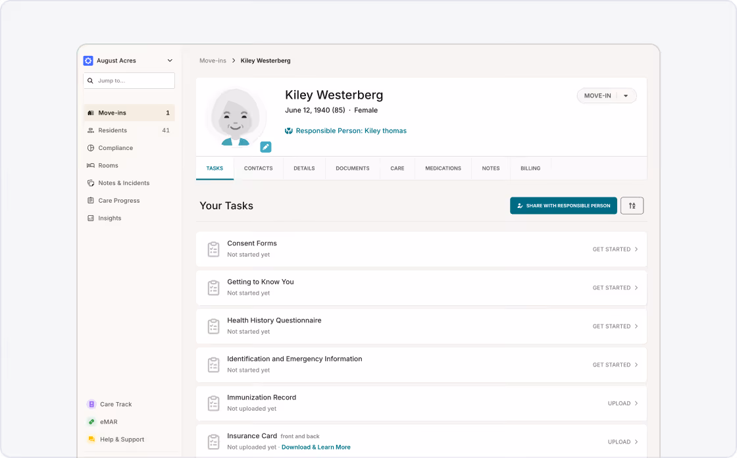Open Rooms in the sidebar

pyautogui.click(x=129, y=166)
